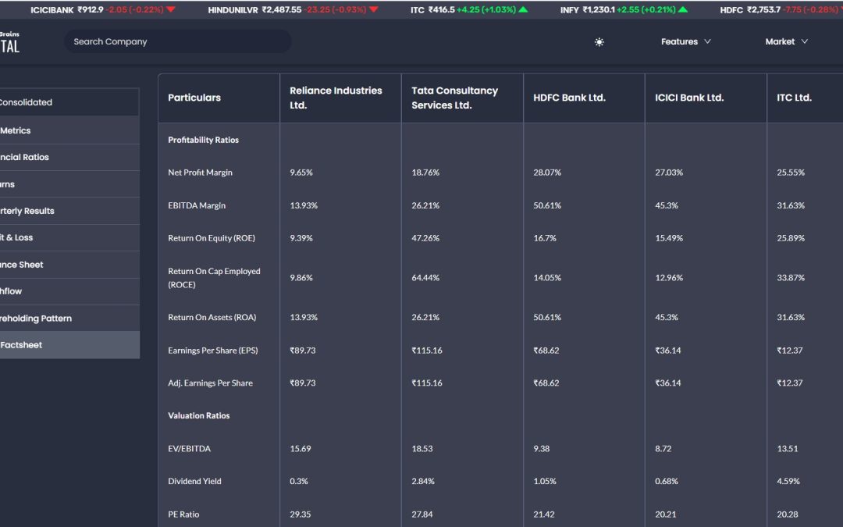Toggle the light/dark theme sun icon

click(x=599, y=42)
